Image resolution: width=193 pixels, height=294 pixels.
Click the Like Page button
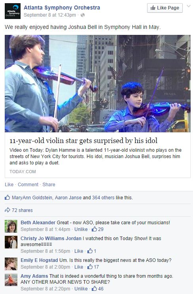click(x=165, y=8)
